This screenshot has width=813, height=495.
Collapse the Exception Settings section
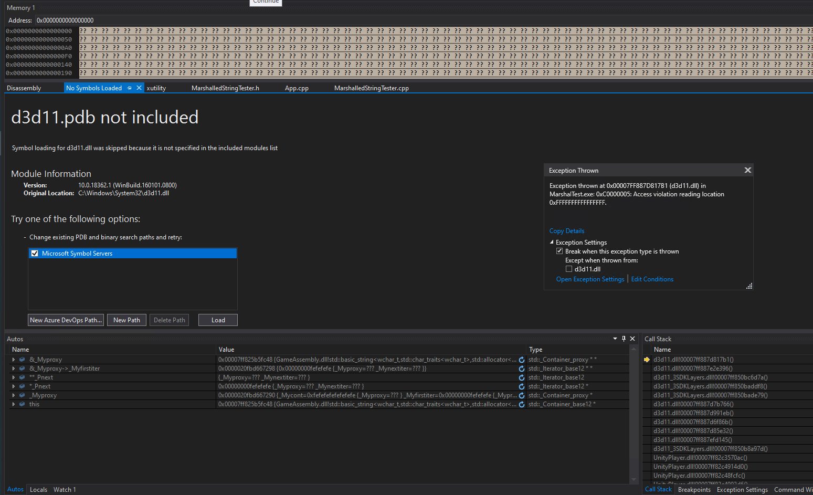click(x=552, y=242)
